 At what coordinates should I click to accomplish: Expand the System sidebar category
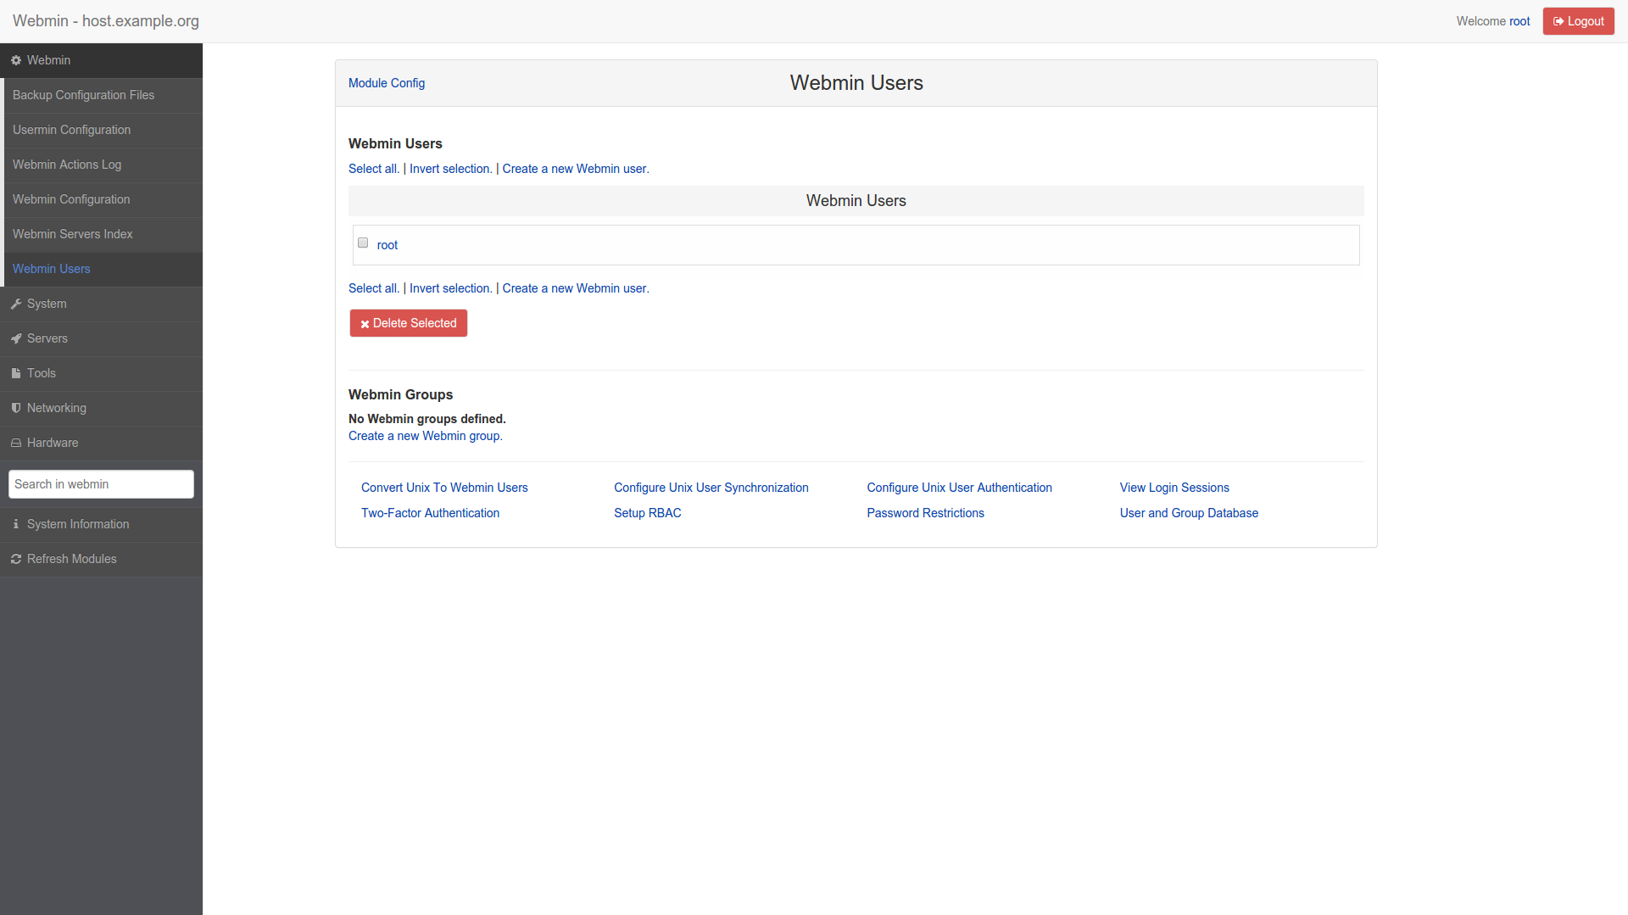(x=102, y=304)
